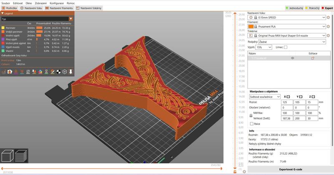
Task: Switch to 3D editor view cube icon
Action: [8, 156]
